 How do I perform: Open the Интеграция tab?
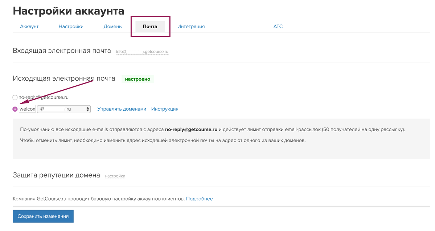(x=191, y=26)
